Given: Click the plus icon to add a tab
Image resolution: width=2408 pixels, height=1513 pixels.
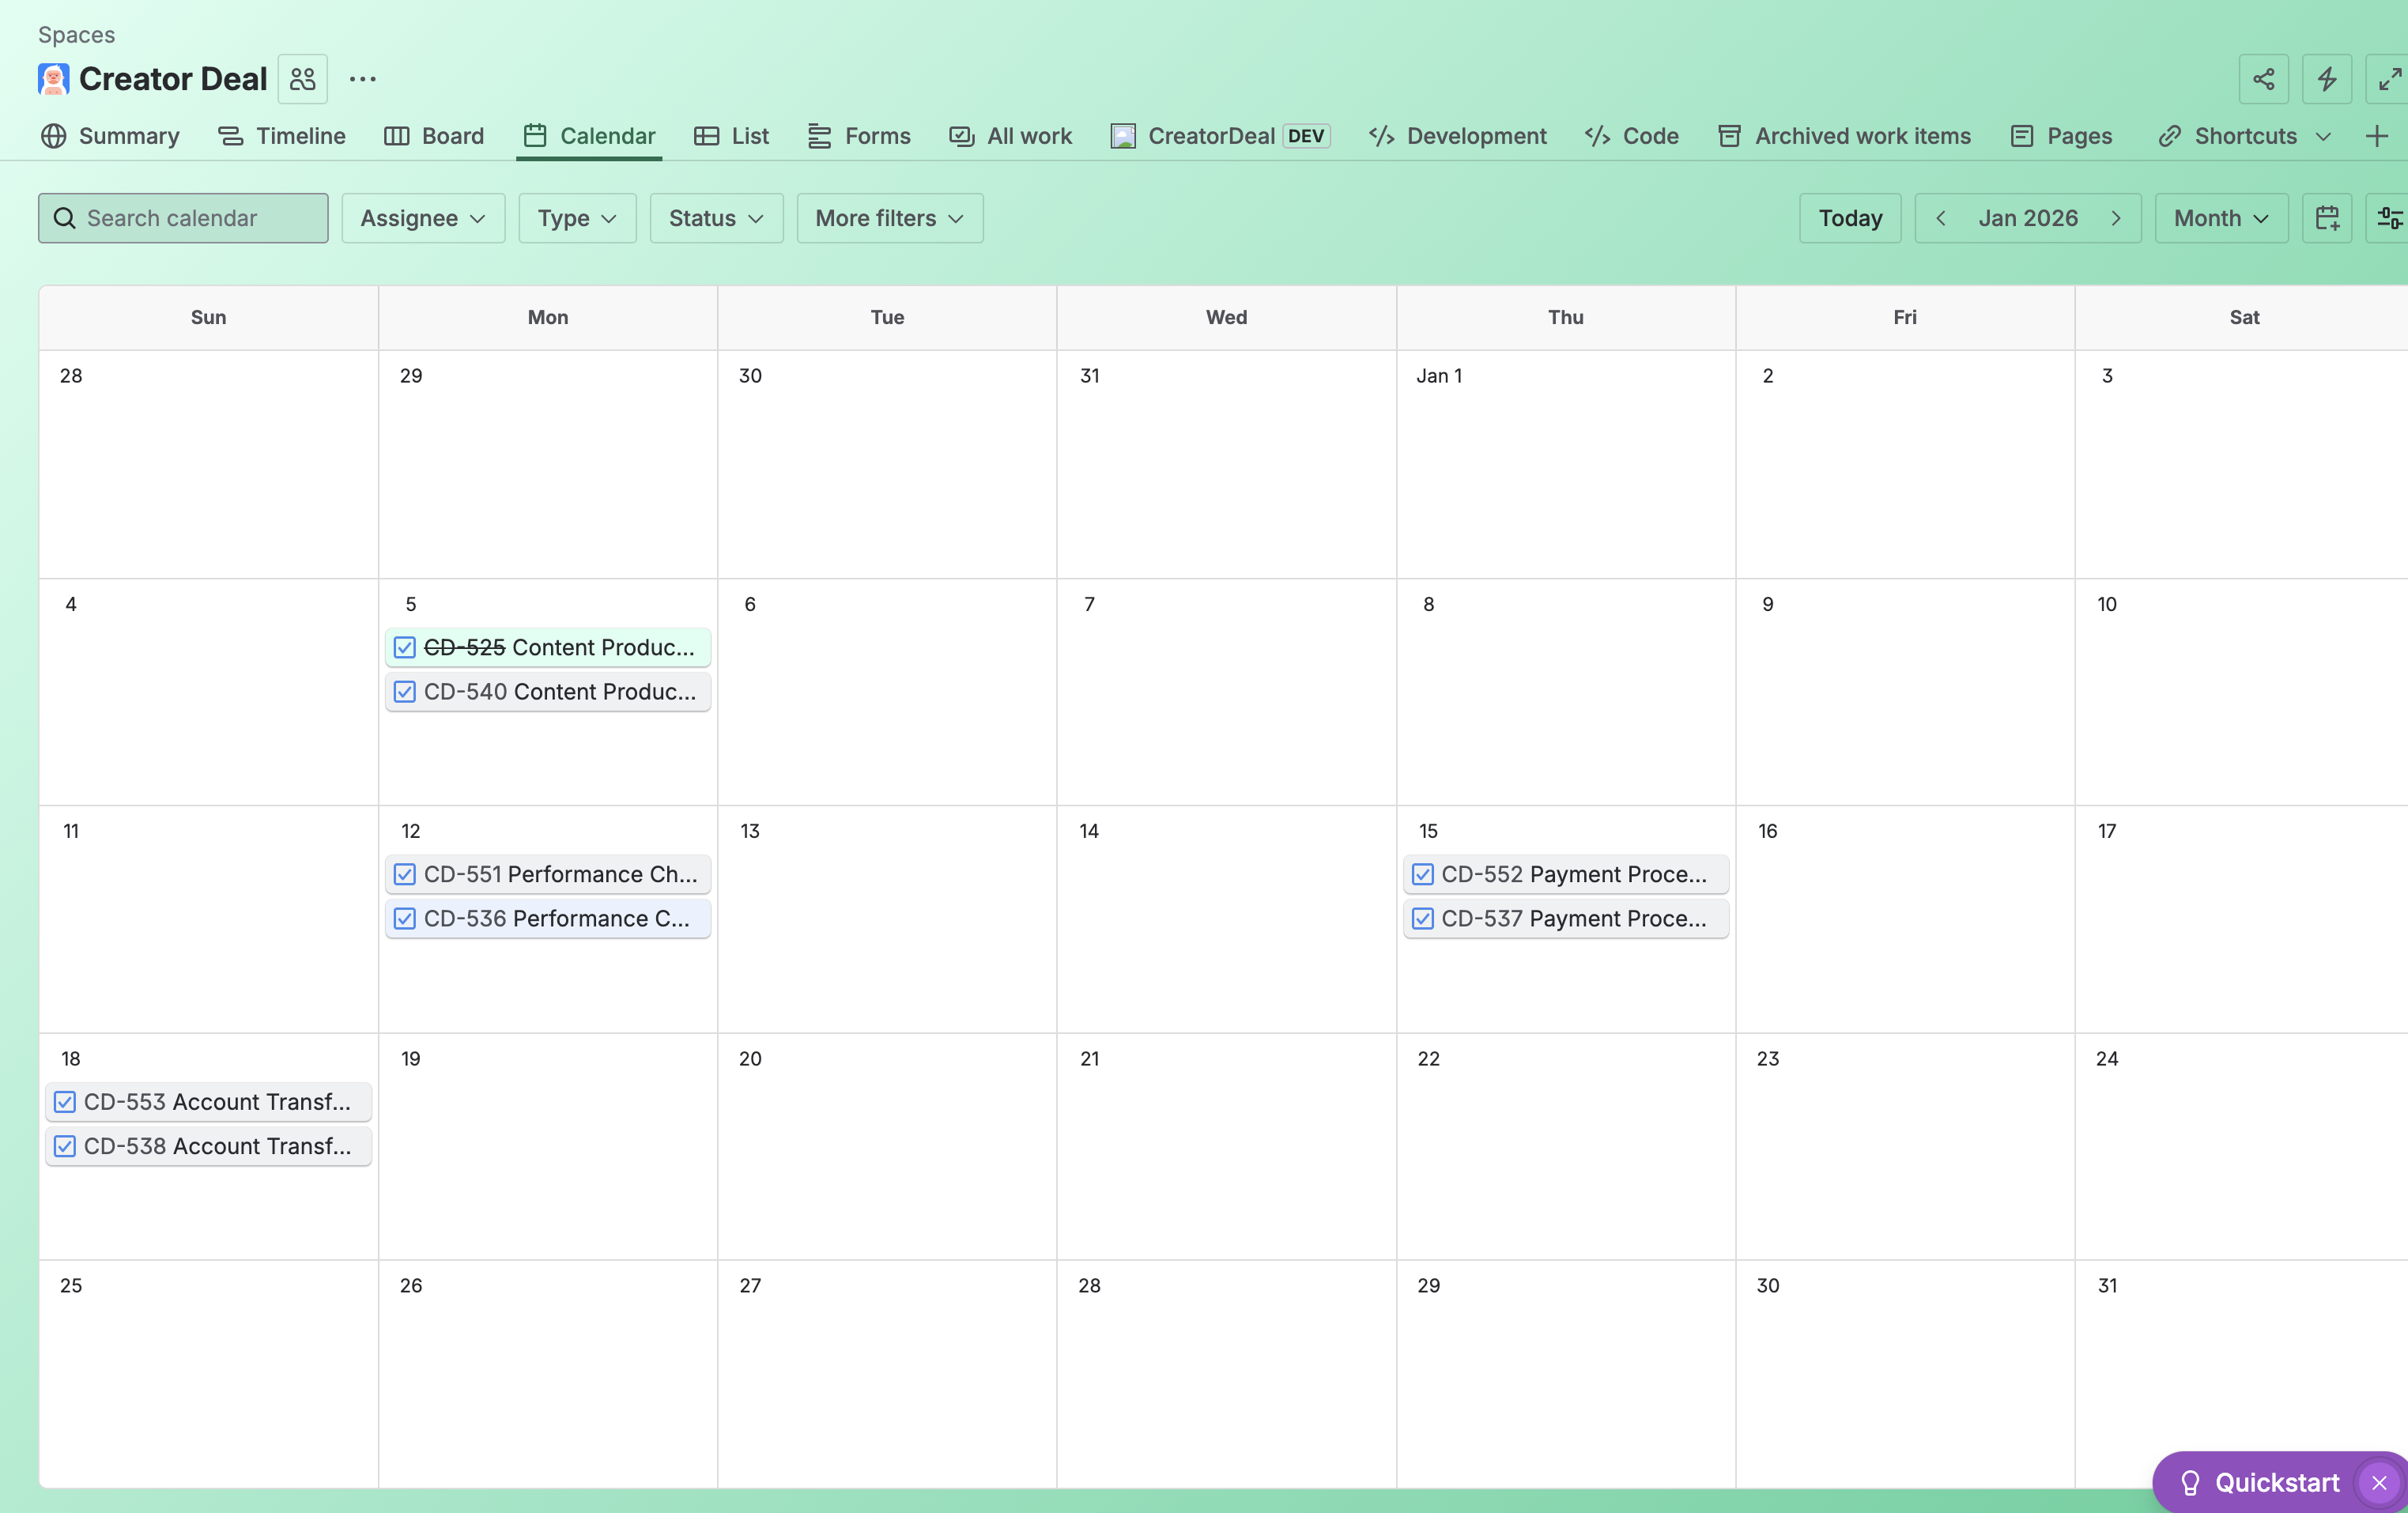Looking at the screenshot, I should click(x=2377, y=136).
